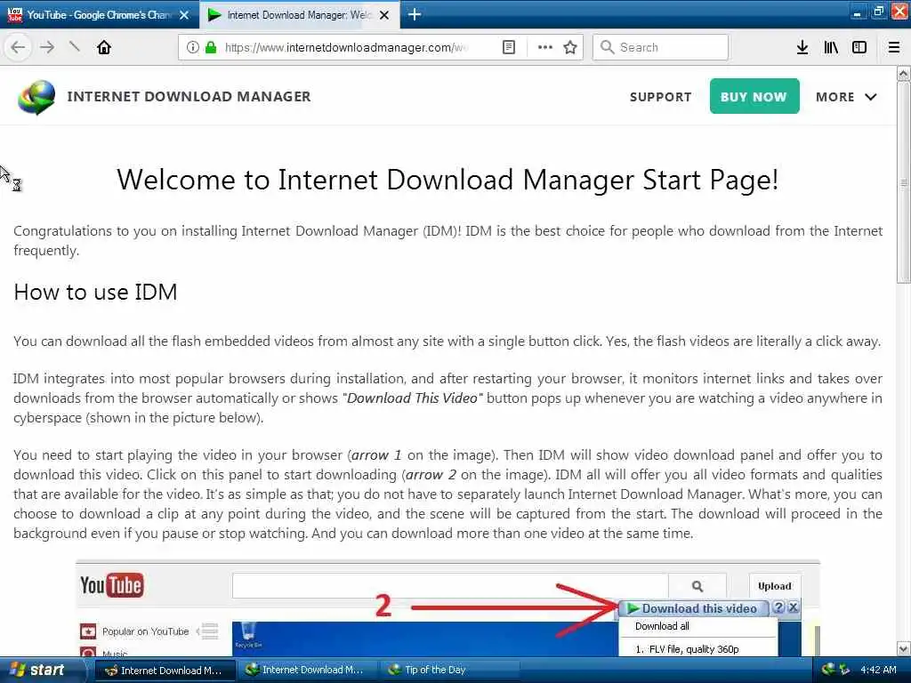
Task: Click scrollbar down arrow
Action: click(x=903, y=648)
